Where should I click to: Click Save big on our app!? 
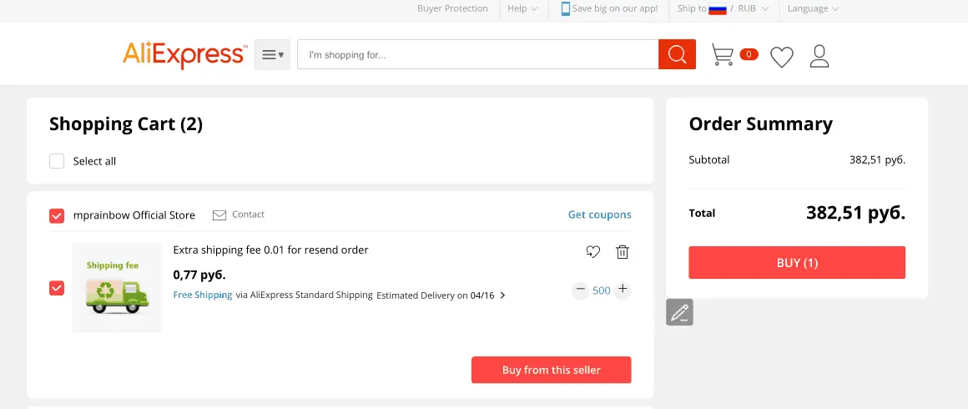615,8
